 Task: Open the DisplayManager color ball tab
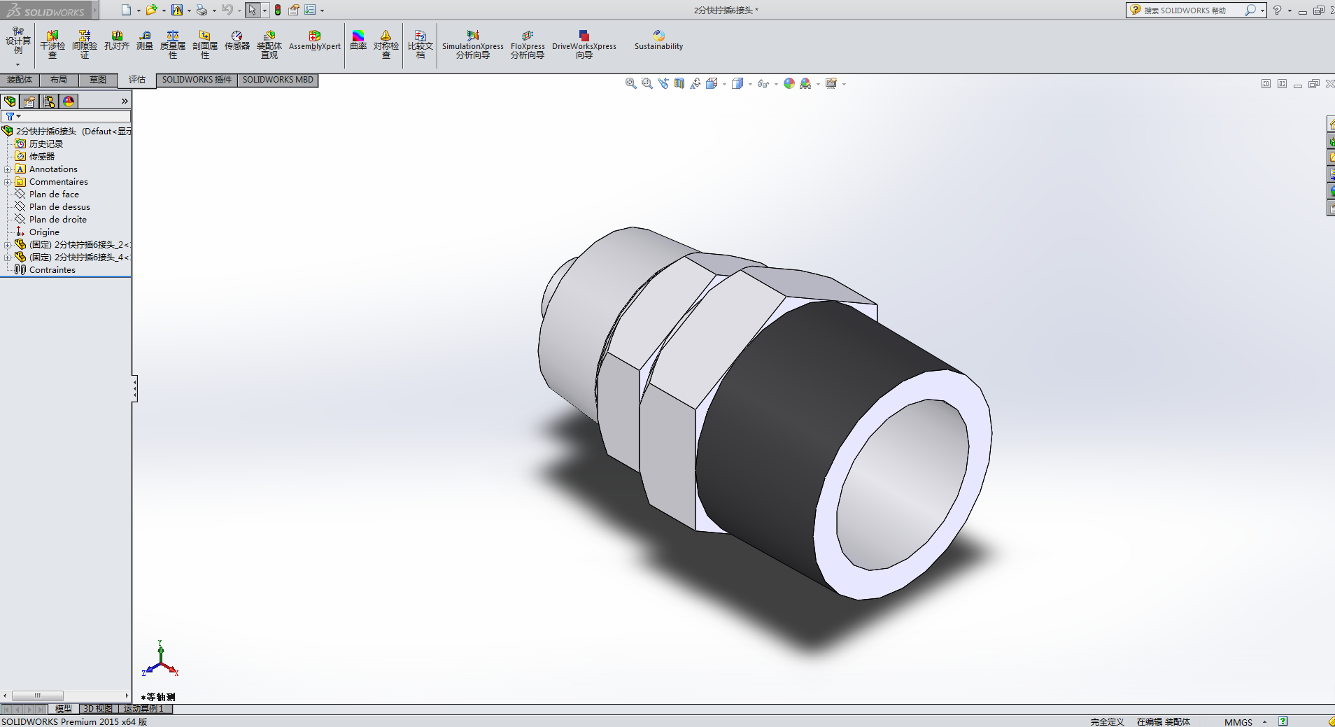coord(69,101)
